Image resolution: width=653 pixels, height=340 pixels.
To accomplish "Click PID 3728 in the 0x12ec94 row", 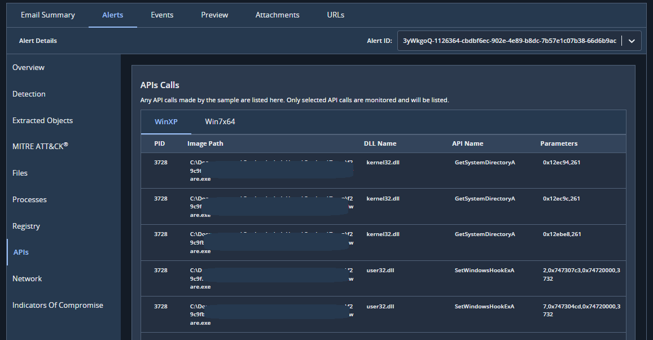I will [x=161, y=163].
